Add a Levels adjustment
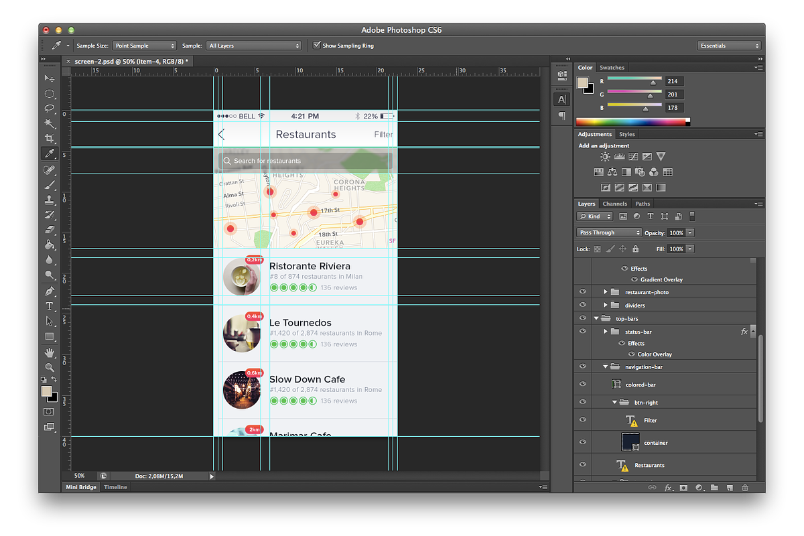Image resolution: width=804 pixels, height=536 pixels. pos(619,156)
